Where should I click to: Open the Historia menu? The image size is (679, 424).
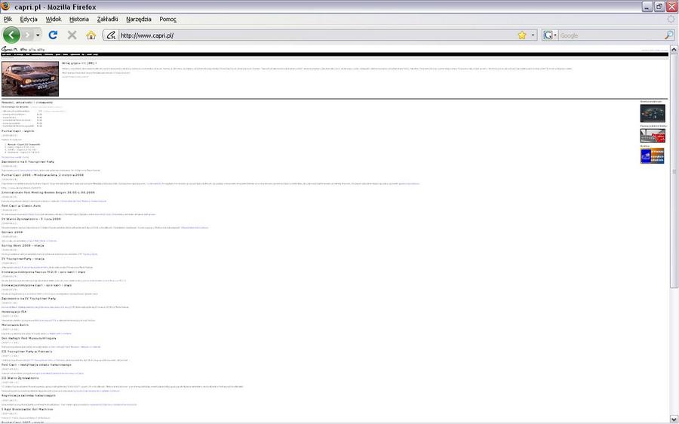[78, 19]
